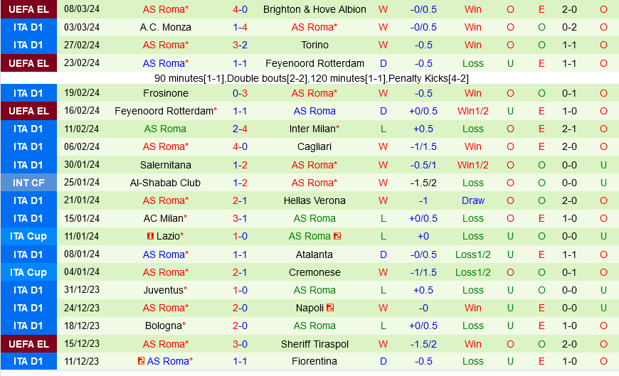Open the Sheriff Tiraspol team link
619x376 pixels.
pos(314,344)
